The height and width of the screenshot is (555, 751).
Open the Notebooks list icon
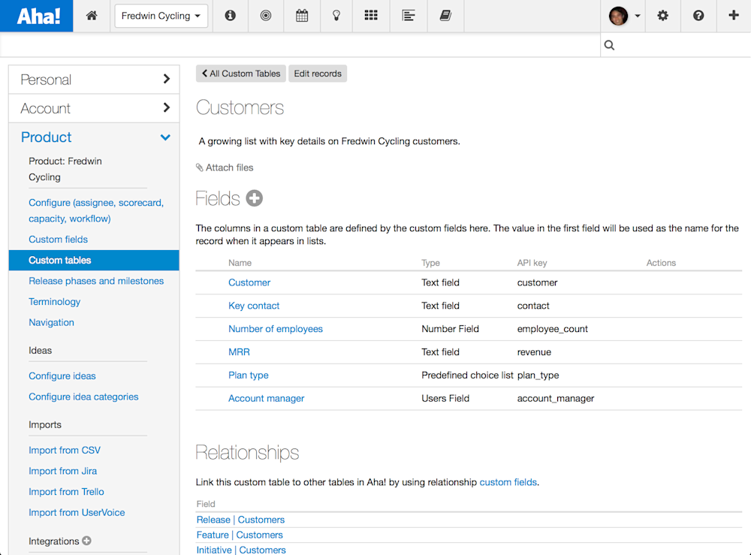click(408, 16)
